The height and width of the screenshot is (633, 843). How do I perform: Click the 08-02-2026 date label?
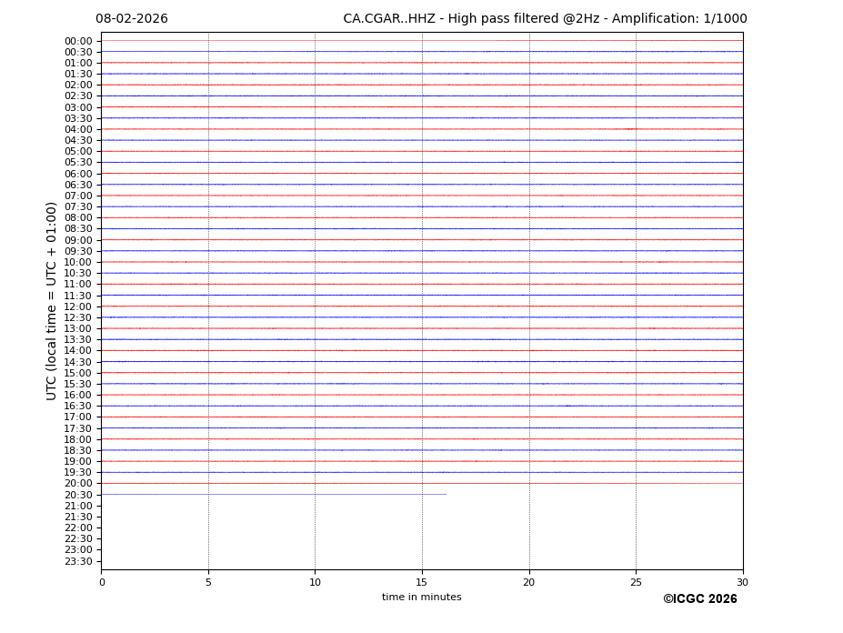click(x=132, y=19)
